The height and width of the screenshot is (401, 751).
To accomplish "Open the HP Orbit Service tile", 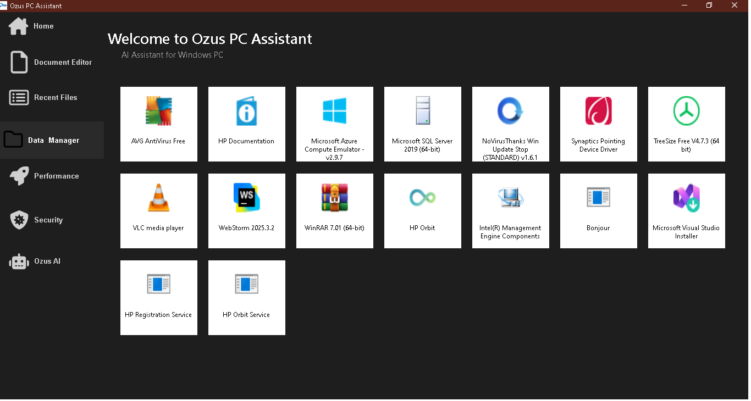I will pyautogui.click(x=246, y=297).
